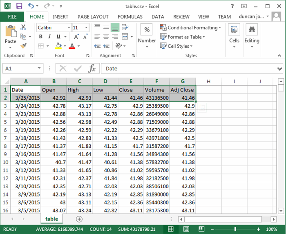
Task: Merge and center selected cells
Action: pyautogui.click(x=125, y=36)
